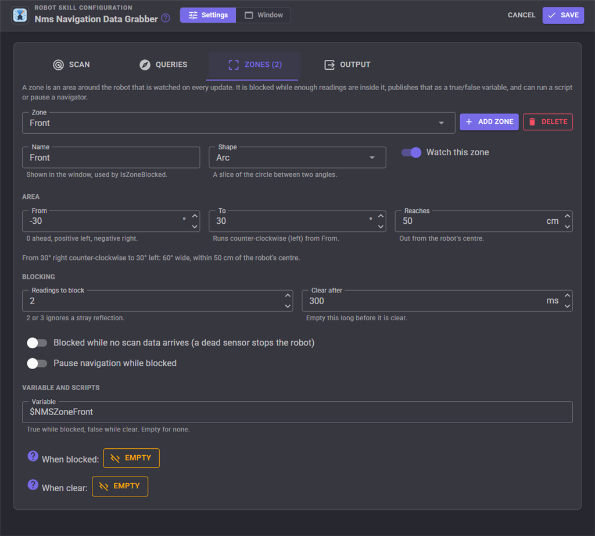Decrease the Reaches distance value
This screenshot has height=536, width=595.
tap(567, 227)
